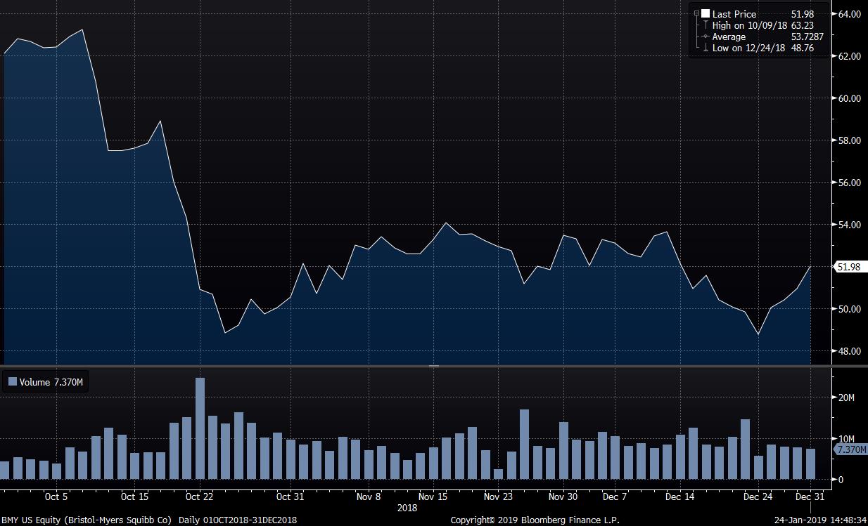Click the 'BMY US Equity' security description
This screenshot has width=868, height=526.
coord(87,520)
